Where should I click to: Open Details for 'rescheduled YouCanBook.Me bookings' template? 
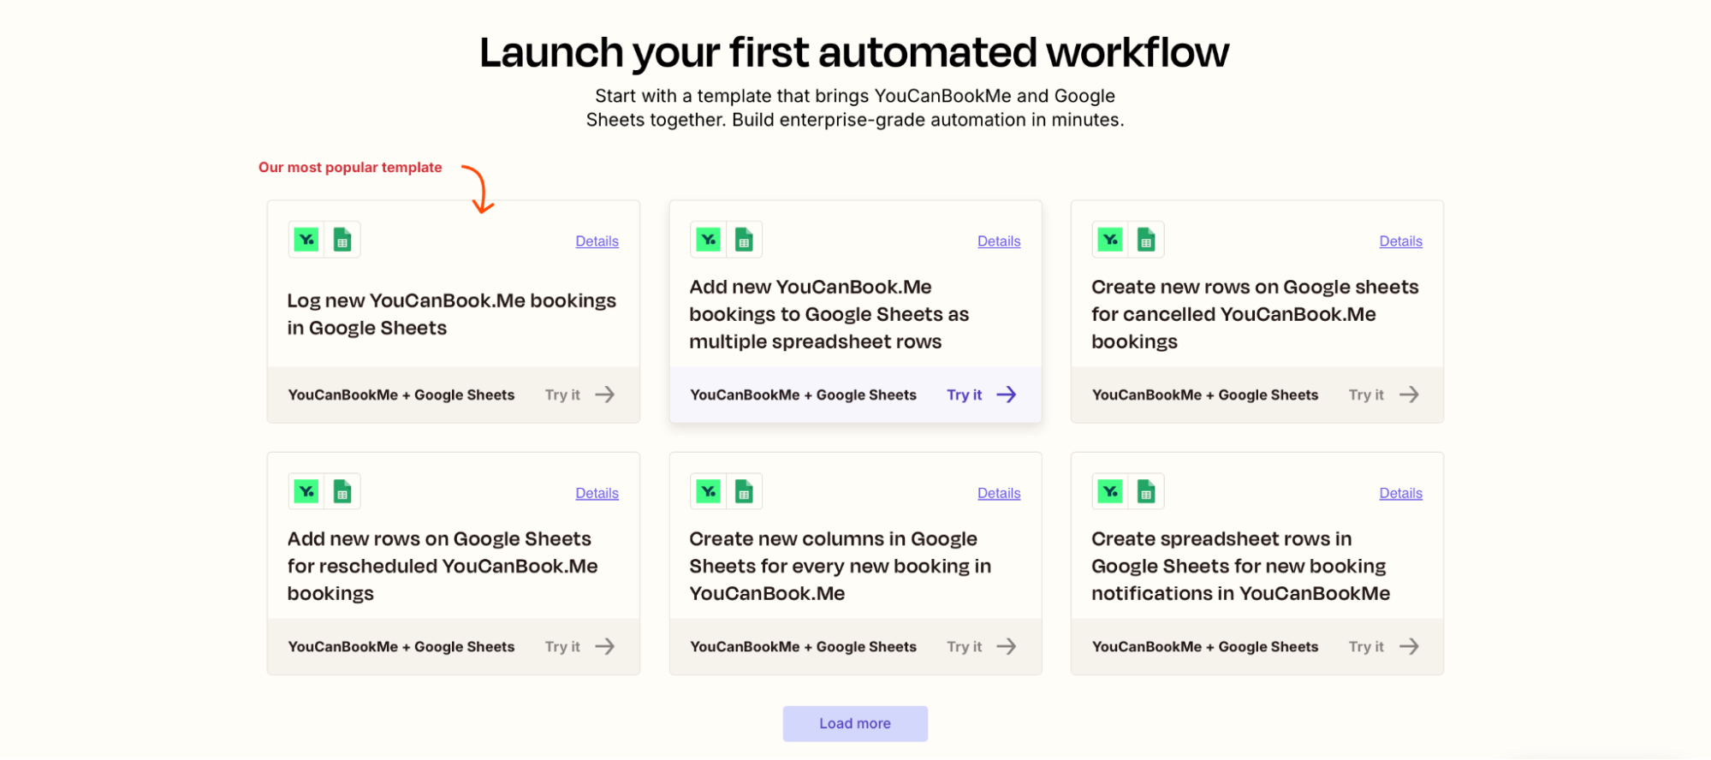(597, 493)
